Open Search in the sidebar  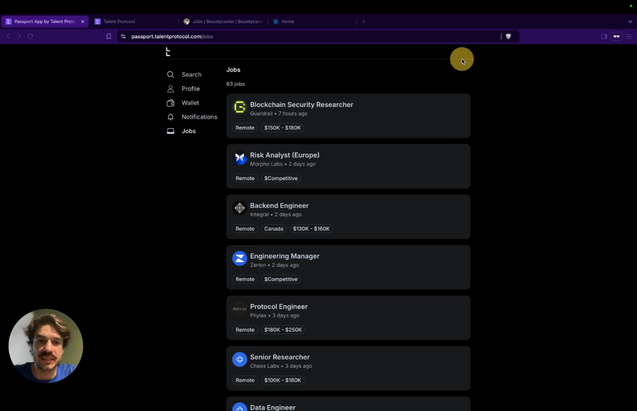192,75
